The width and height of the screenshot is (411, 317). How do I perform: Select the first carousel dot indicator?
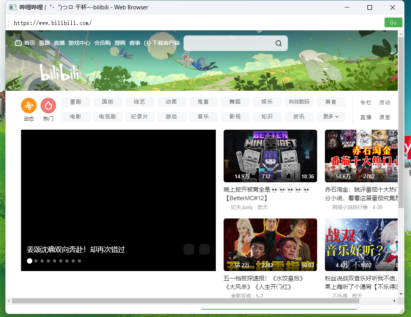30,261
